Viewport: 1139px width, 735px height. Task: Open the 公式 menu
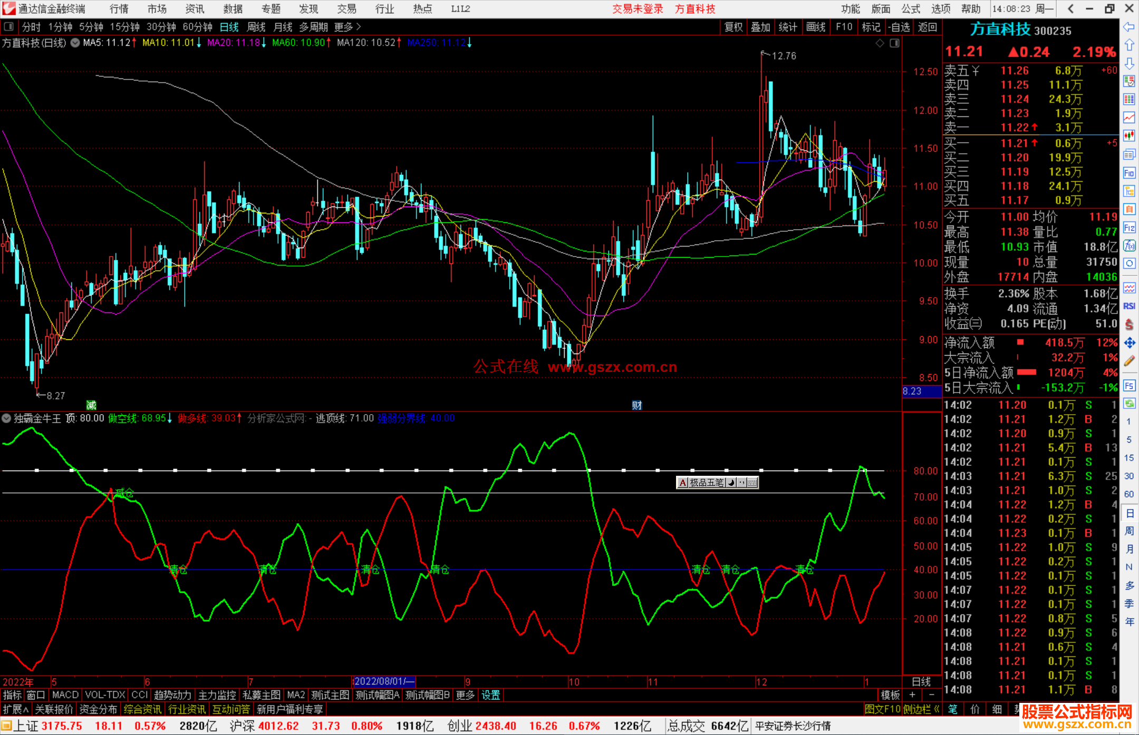pos(911,9)
